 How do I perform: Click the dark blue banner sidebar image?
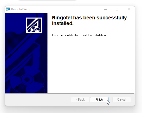(x=26, y=53)
